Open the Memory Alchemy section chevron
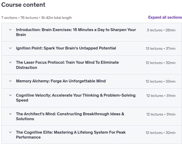182x144 pixels. pyautogui.click(x=10, y=81)
